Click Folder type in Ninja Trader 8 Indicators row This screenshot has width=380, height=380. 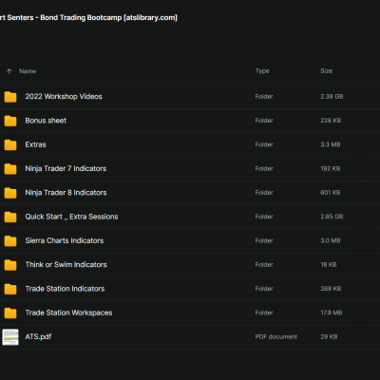coord(264,193)
